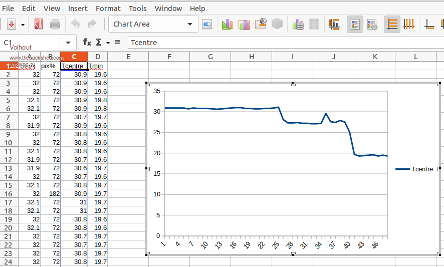Viewport: 444px width, 267px height.
Task: Open the Data Table icon
Action: click(314, 24)
